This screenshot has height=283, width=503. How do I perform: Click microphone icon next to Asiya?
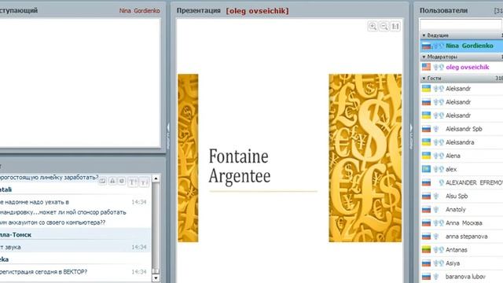tap(435, 263)
